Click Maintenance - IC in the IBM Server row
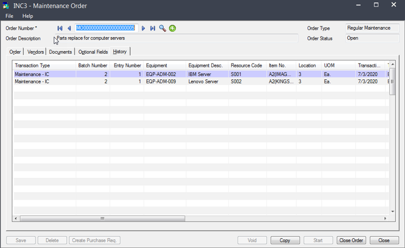This screenshot has width=405, height=248. click(x=44, y=74)
